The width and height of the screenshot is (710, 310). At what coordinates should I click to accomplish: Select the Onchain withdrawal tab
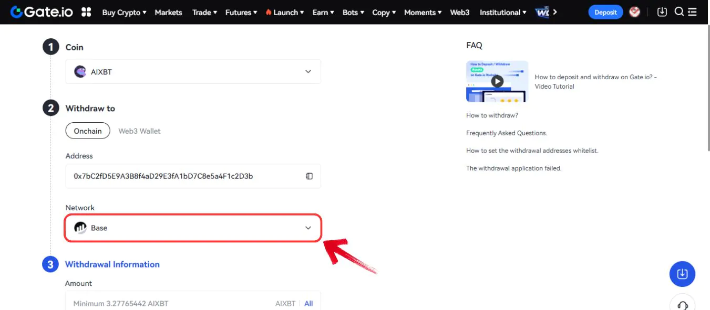pyautogui.click(x=88, y=131)
